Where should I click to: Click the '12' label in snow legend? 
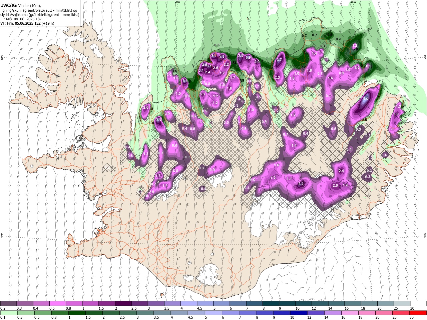[x=314, y=308]
